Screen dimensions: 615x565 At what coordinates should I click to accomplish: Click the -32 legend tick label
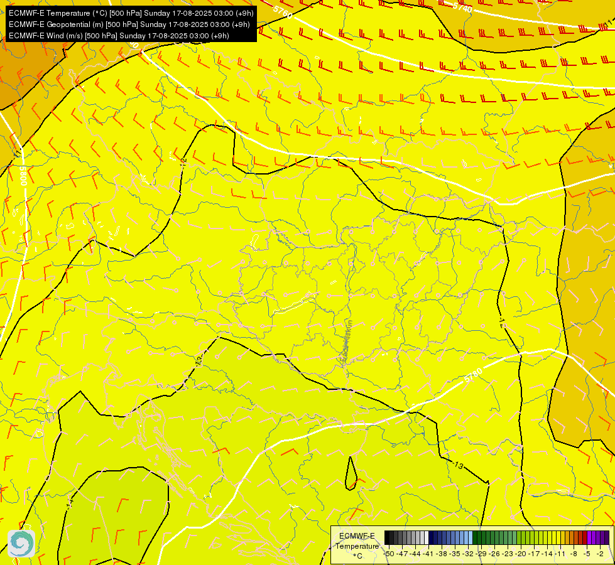[x=468, y=554]
